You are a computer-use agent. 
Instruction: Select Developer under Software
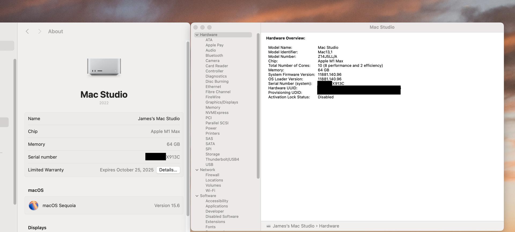click(x=215, y=211)
